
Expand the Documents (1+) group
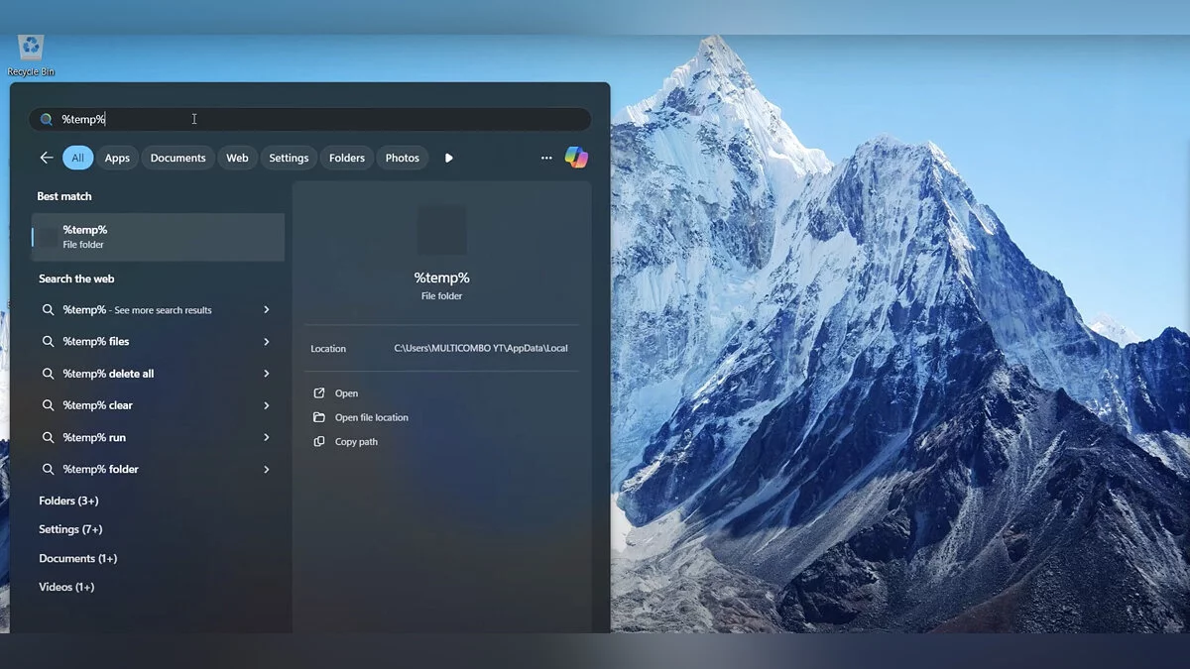77,558
